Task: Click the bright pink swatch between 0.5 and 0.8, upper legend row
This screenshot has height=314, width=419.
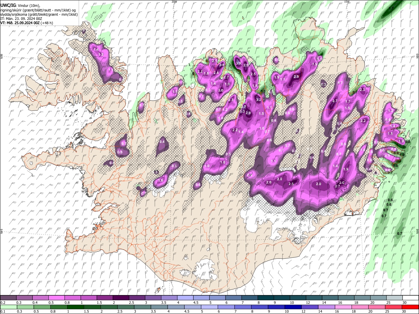Action: tap(56, 298)
